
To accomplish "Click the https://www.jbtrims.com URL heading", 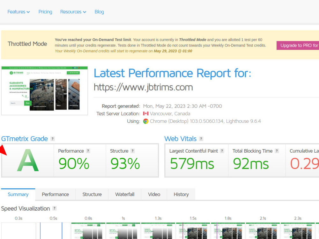I will tap(143, 87).
